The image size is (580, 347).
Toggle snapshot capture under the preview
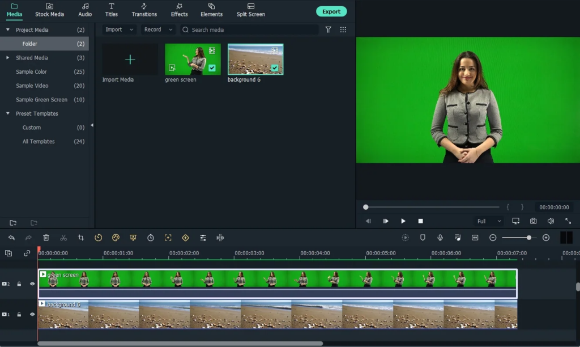pos(533,221)
